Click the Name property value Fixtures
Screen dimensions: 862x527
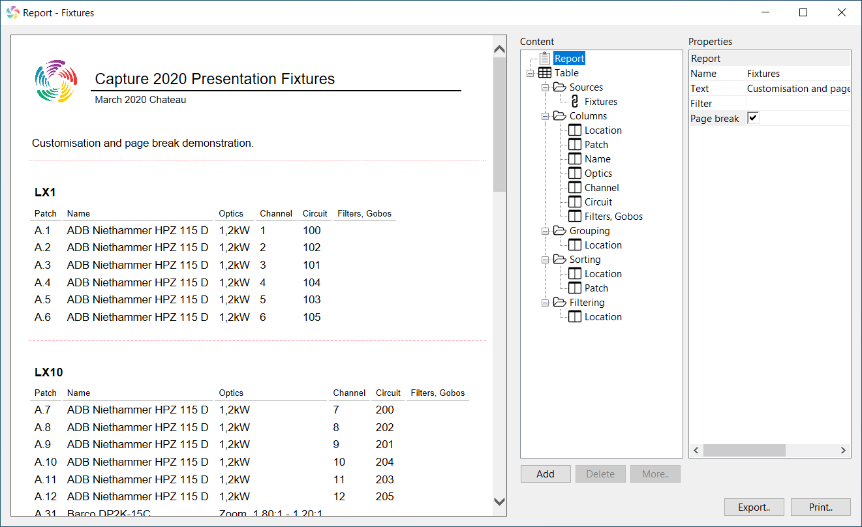(798, 74)
